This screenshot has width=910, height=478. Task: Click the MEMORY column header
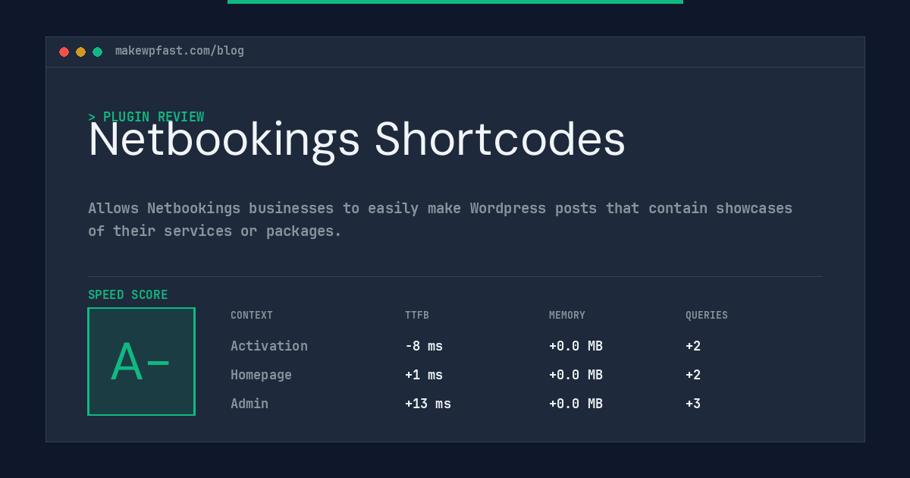pos(567,316)
